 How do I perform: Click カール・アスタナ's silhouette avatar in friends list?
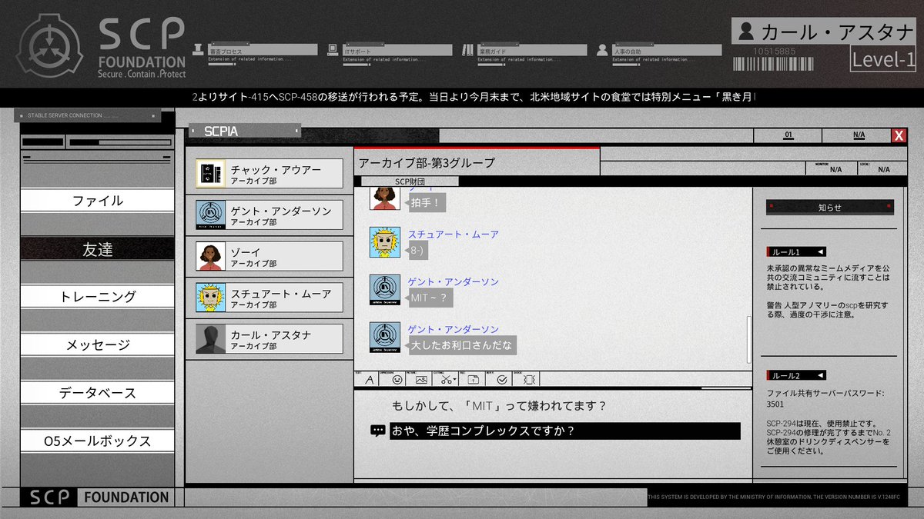[210, 338]
